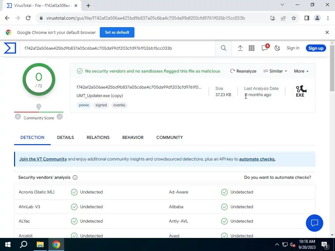Expand the Similar dropdown

click(x=275, y=71)
